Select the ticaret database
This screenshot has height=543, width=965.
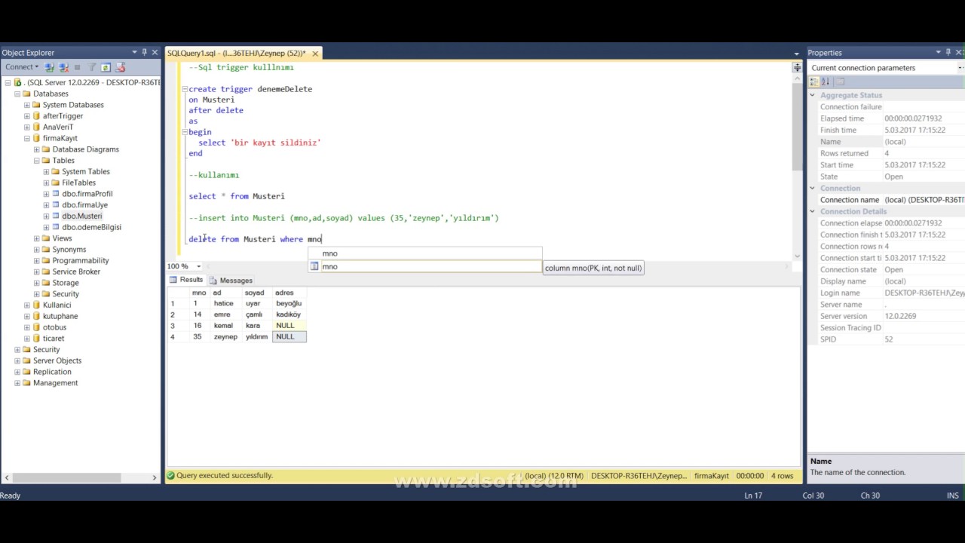click(54, 339)
